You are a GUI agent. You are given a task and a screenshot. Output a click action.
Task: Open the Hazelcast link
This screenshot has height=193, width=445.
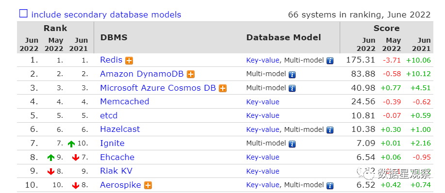120,129
